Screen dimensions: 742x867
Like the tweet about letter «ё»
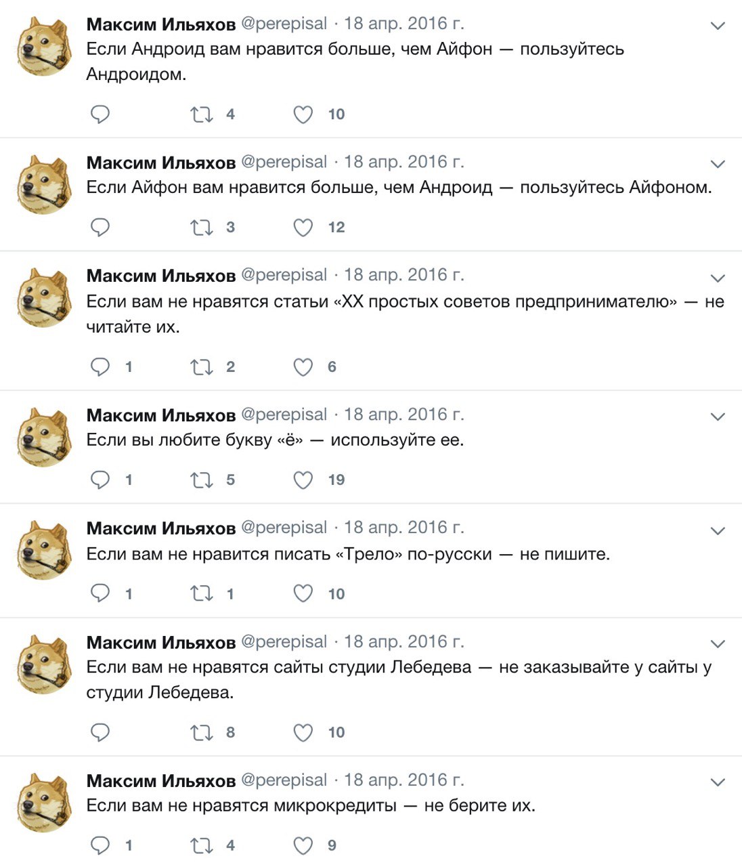point(303,480)
